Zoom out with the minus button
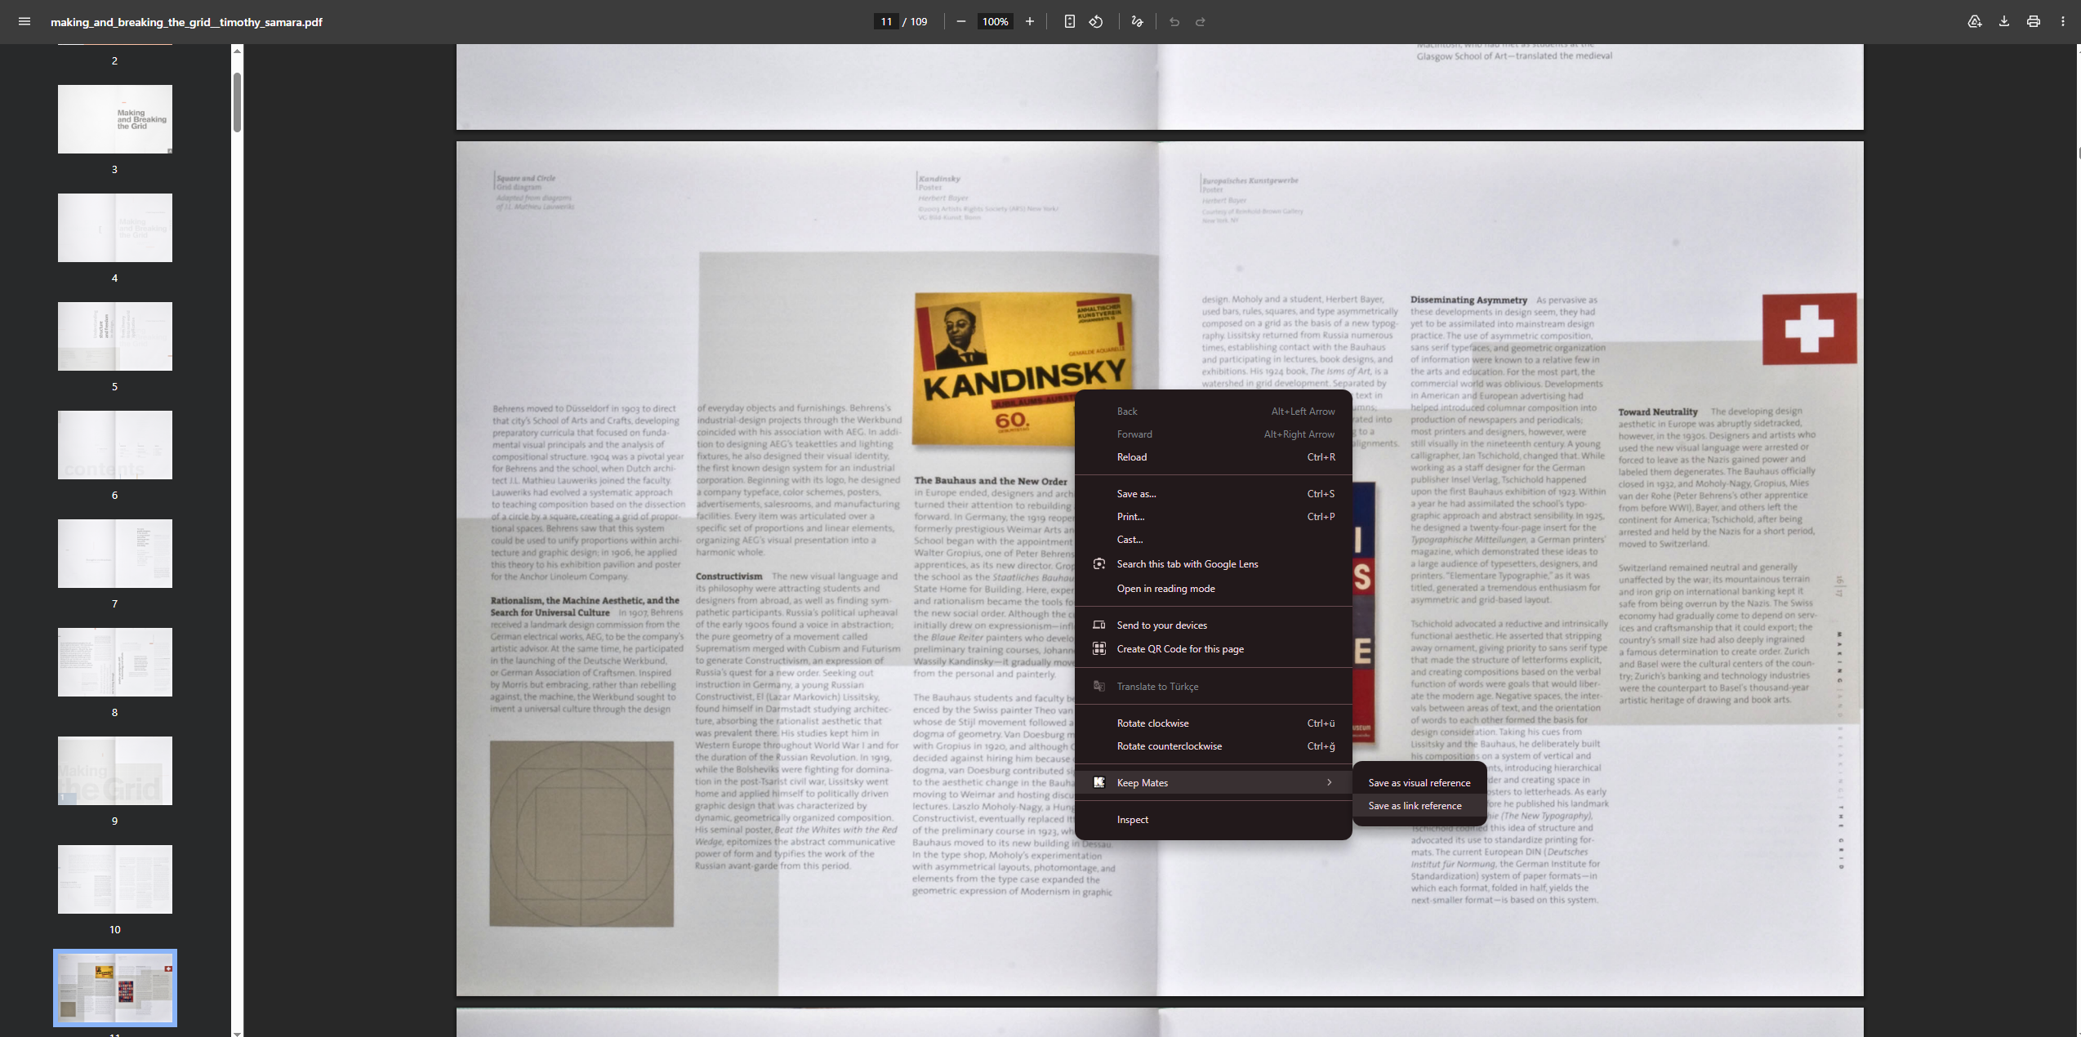This screenshot has width=2081, height=1037. (961, 22)
